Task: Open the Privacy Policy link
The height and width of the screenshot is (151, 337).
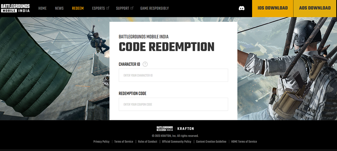Action: point(101,142)
